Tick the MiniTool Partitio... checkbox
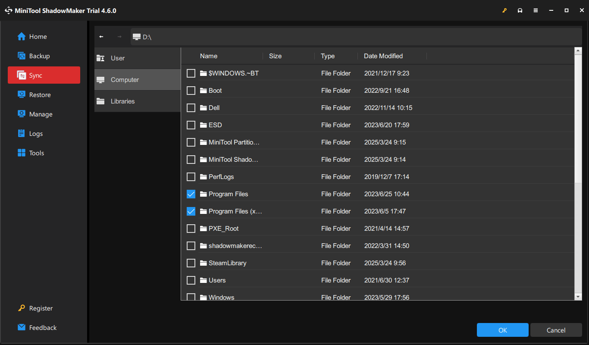 coord(191,142)
